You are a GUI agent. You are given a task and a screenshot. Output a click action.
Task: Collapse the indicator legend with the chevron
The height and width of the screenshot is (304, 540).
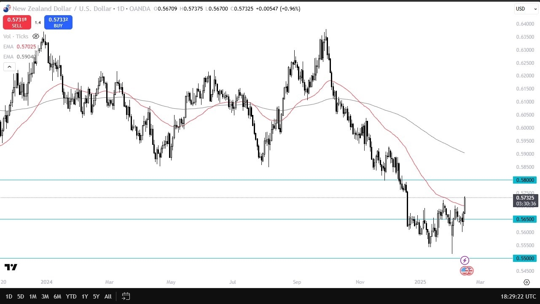(x=9, y=67)
